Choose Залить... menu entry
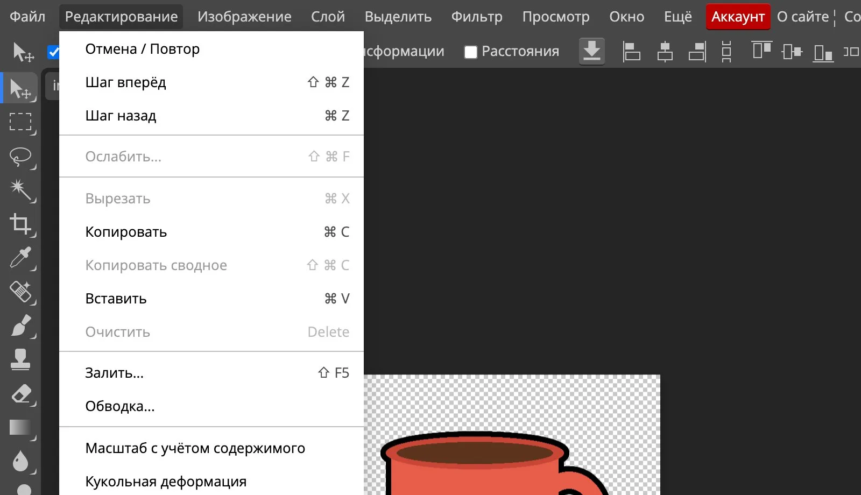The image size is (861, 495). coord(211,373)
